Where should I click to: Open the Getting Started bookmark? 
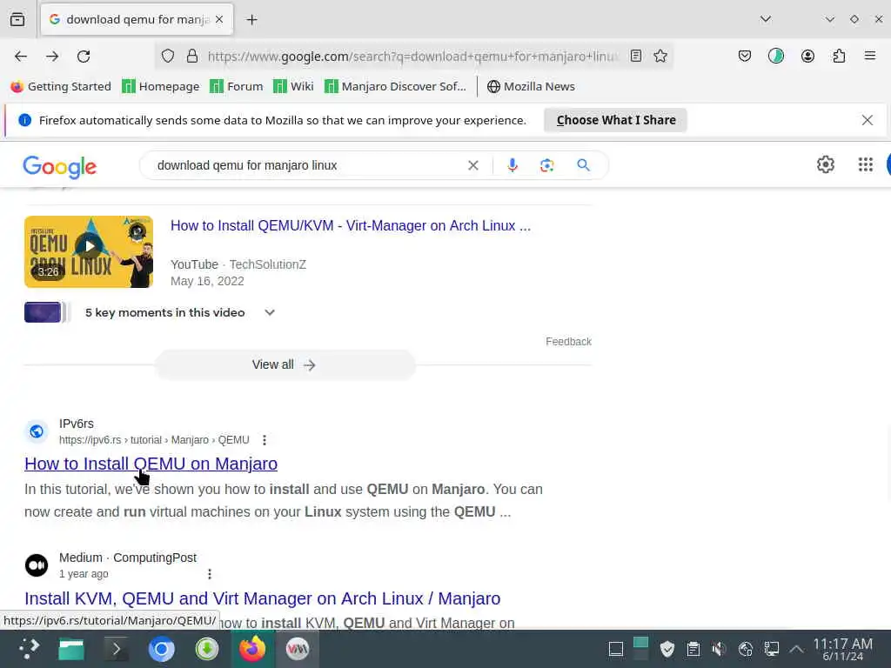[62, 86]
